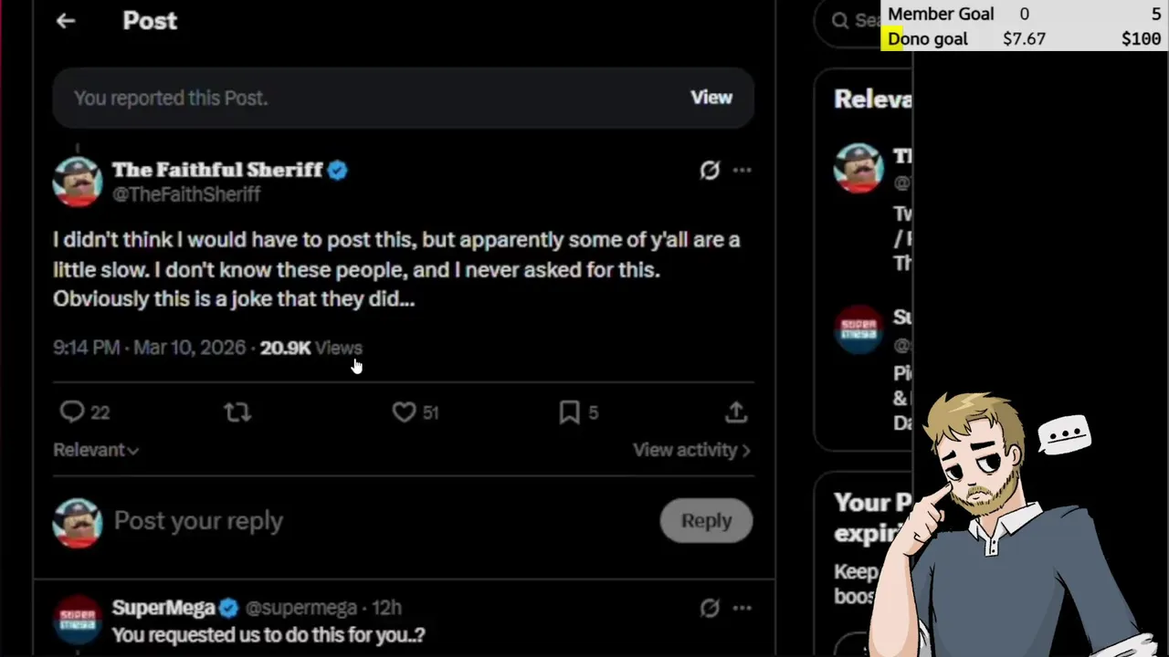Viewport: 1169px width, 657px height.
Task: Open the @TheFaithSheriff handle link
Action: [x=186, y=194]
